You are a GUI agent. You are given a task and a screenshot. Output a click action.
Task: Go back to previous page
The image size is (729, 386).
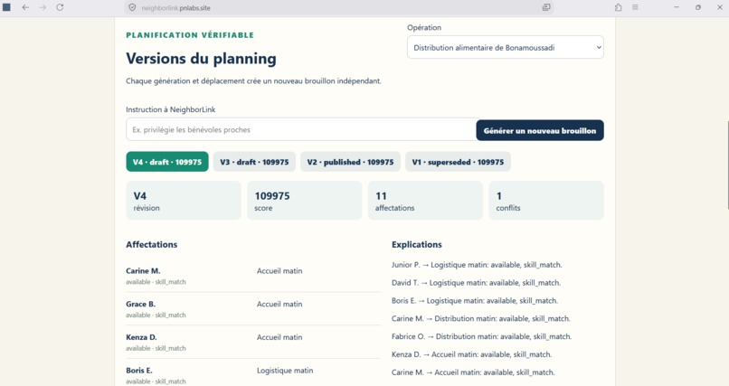click(25, 7)
